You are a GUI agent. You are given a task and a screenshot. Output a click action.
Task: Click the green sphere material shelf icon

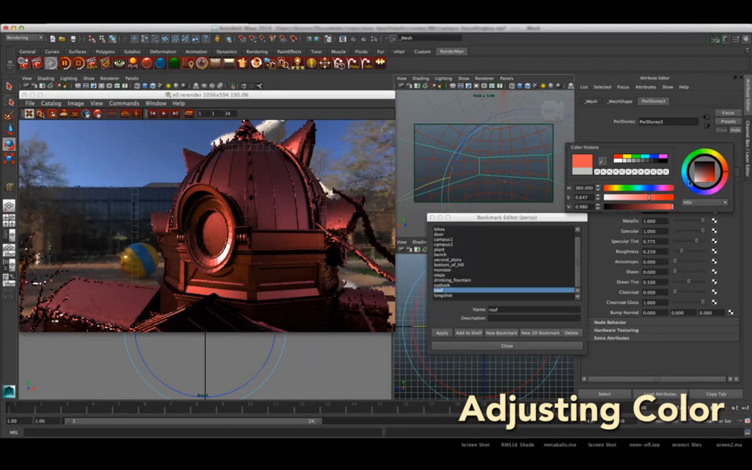[174, 63]
